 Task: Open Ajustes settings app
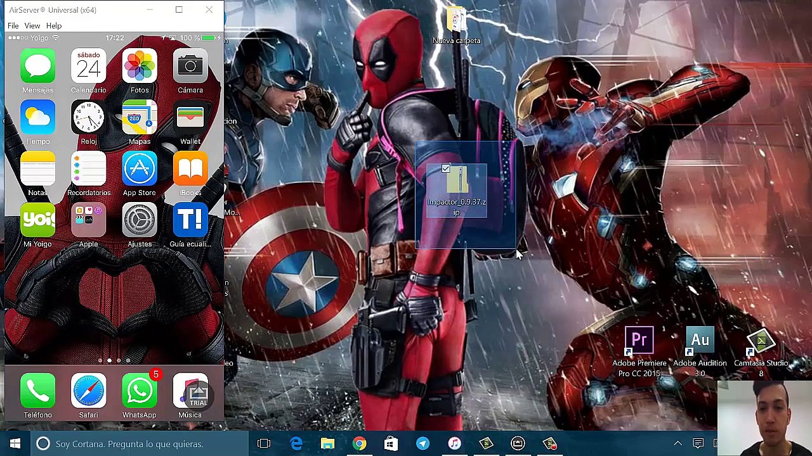pyautogui.click(x=140, y=220)
